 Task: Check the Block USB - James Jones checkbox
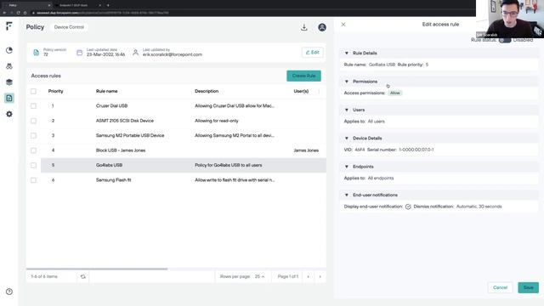[x=33, y=150]
